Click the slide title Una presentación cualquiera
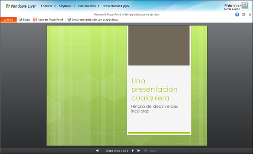 coord(154,89)
